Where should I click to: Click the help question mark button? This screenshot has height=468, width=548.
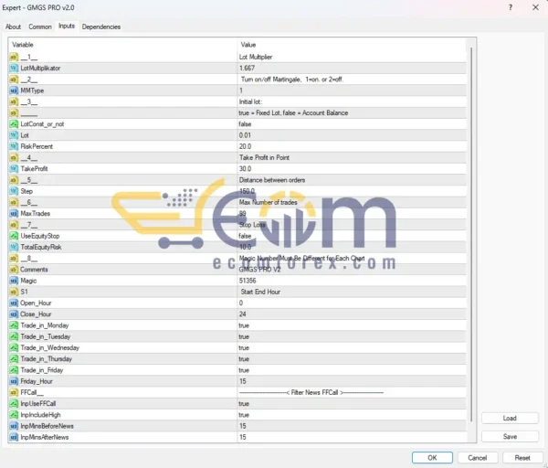511,7
